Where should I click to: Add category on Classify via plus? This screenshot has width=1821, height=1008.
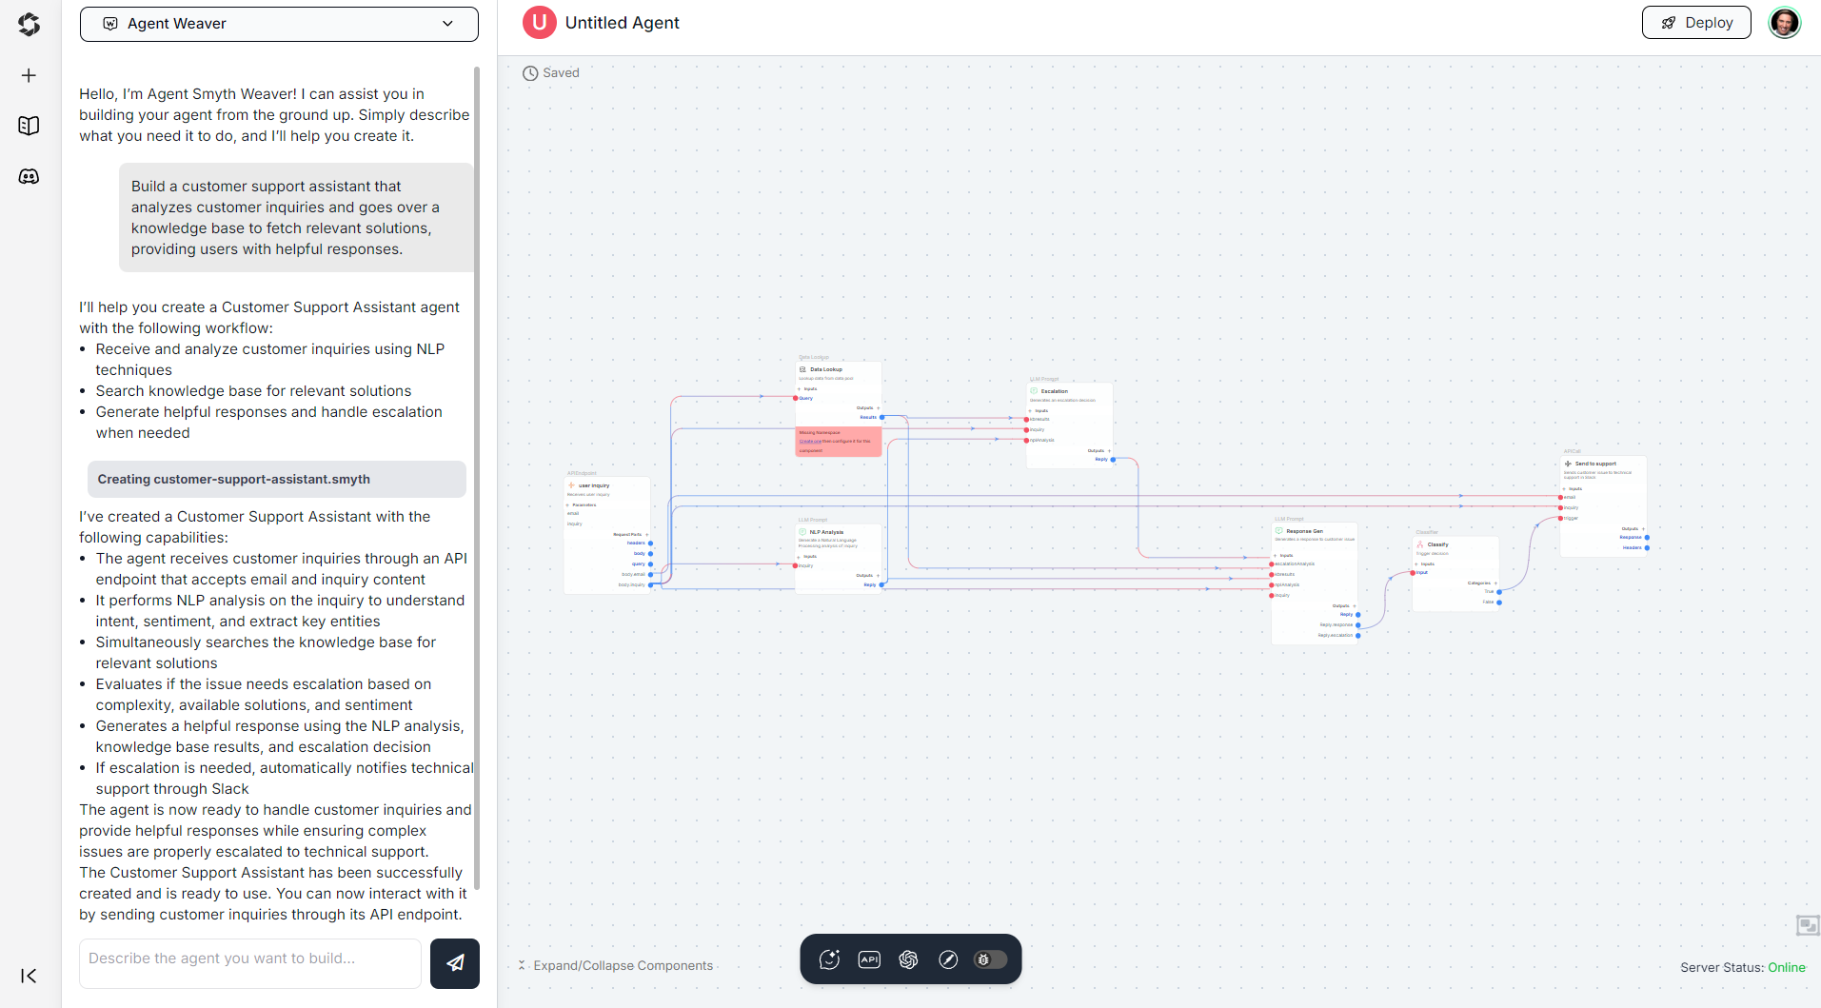point(1495,583)
